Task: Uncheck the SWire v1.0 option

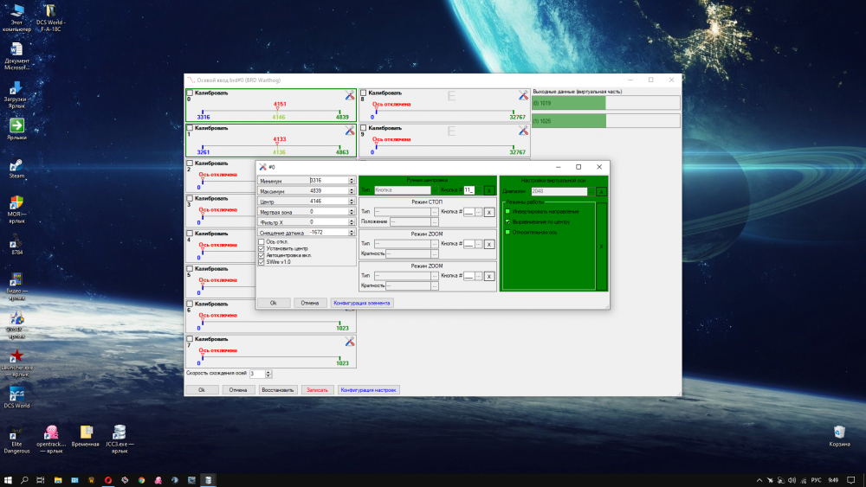Action: click(262, 262)
